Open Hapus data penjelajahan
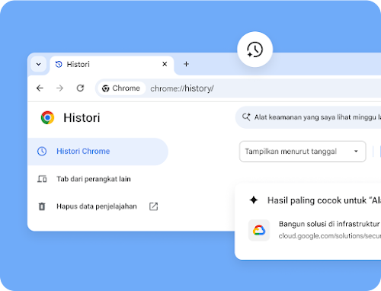The image size is (381, 291). (97, 206)
